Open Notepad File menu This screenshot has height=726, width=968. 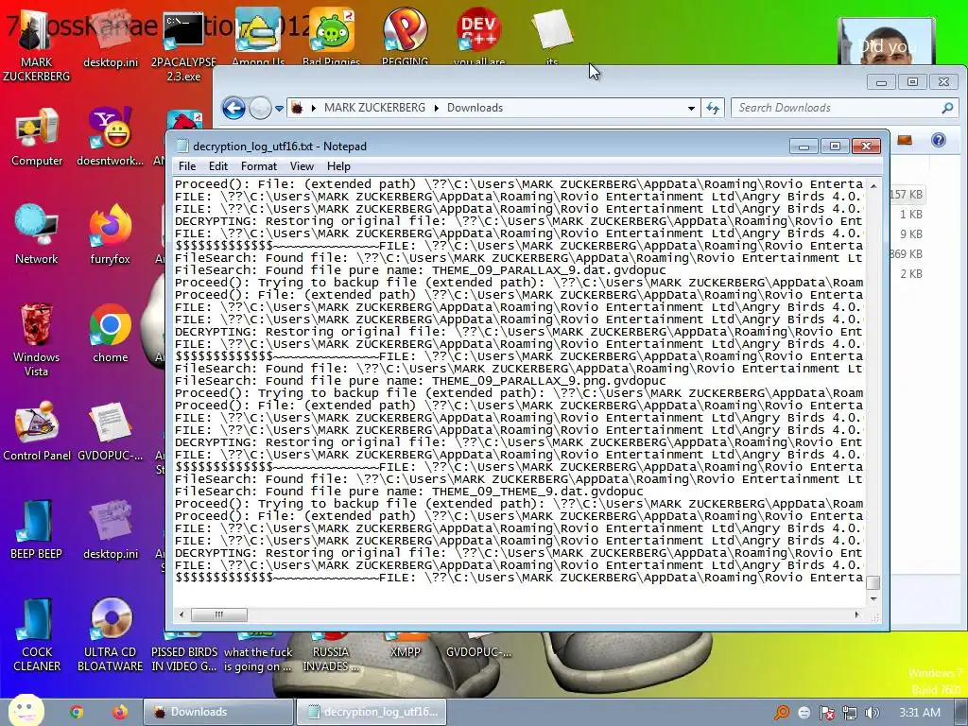(187, 166)
